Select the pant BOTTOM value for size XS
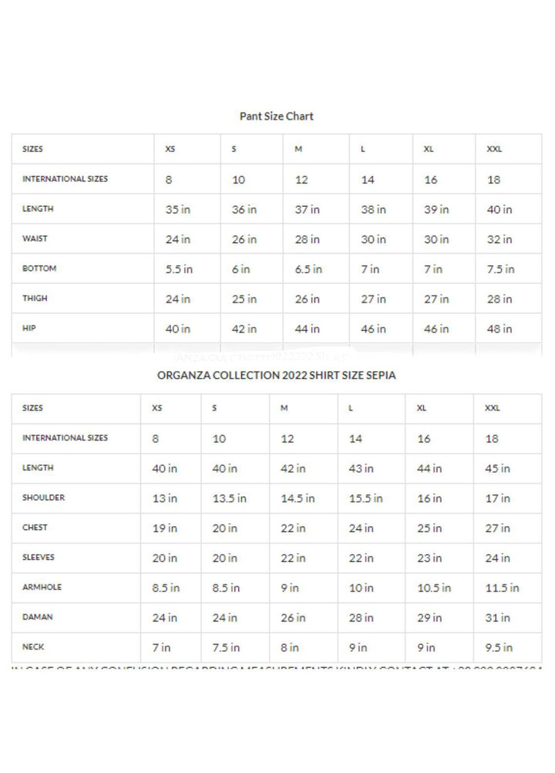Screen dimensions: 555x773 [179, 269]
